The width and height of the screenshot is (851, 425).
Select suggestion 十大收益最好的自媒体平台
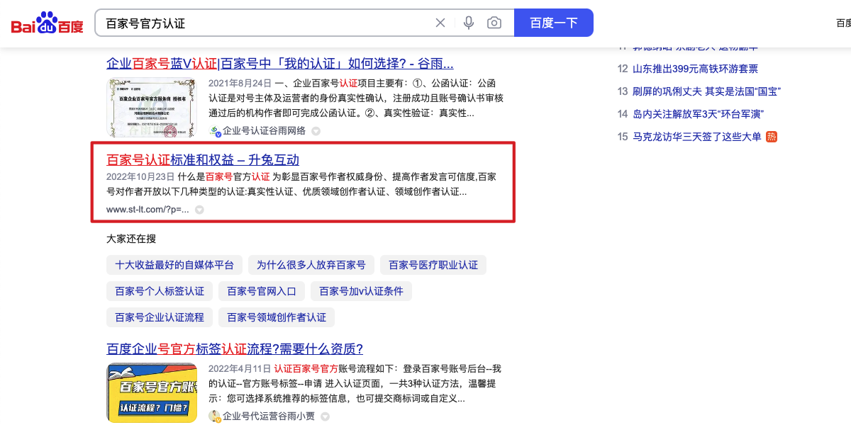174,265
